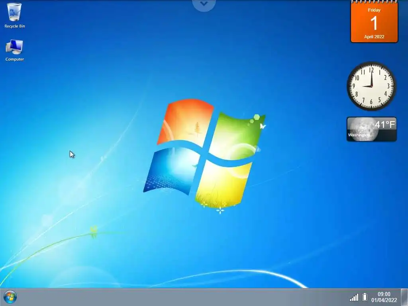
Task: Open the taskbar clock showing 09:00
Action: click(384, 294)
